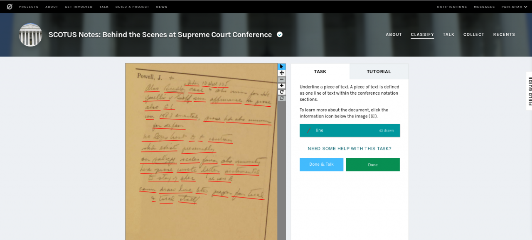
Task: Click Need Some Help With This Task
Action: click(x=350, y=149)
